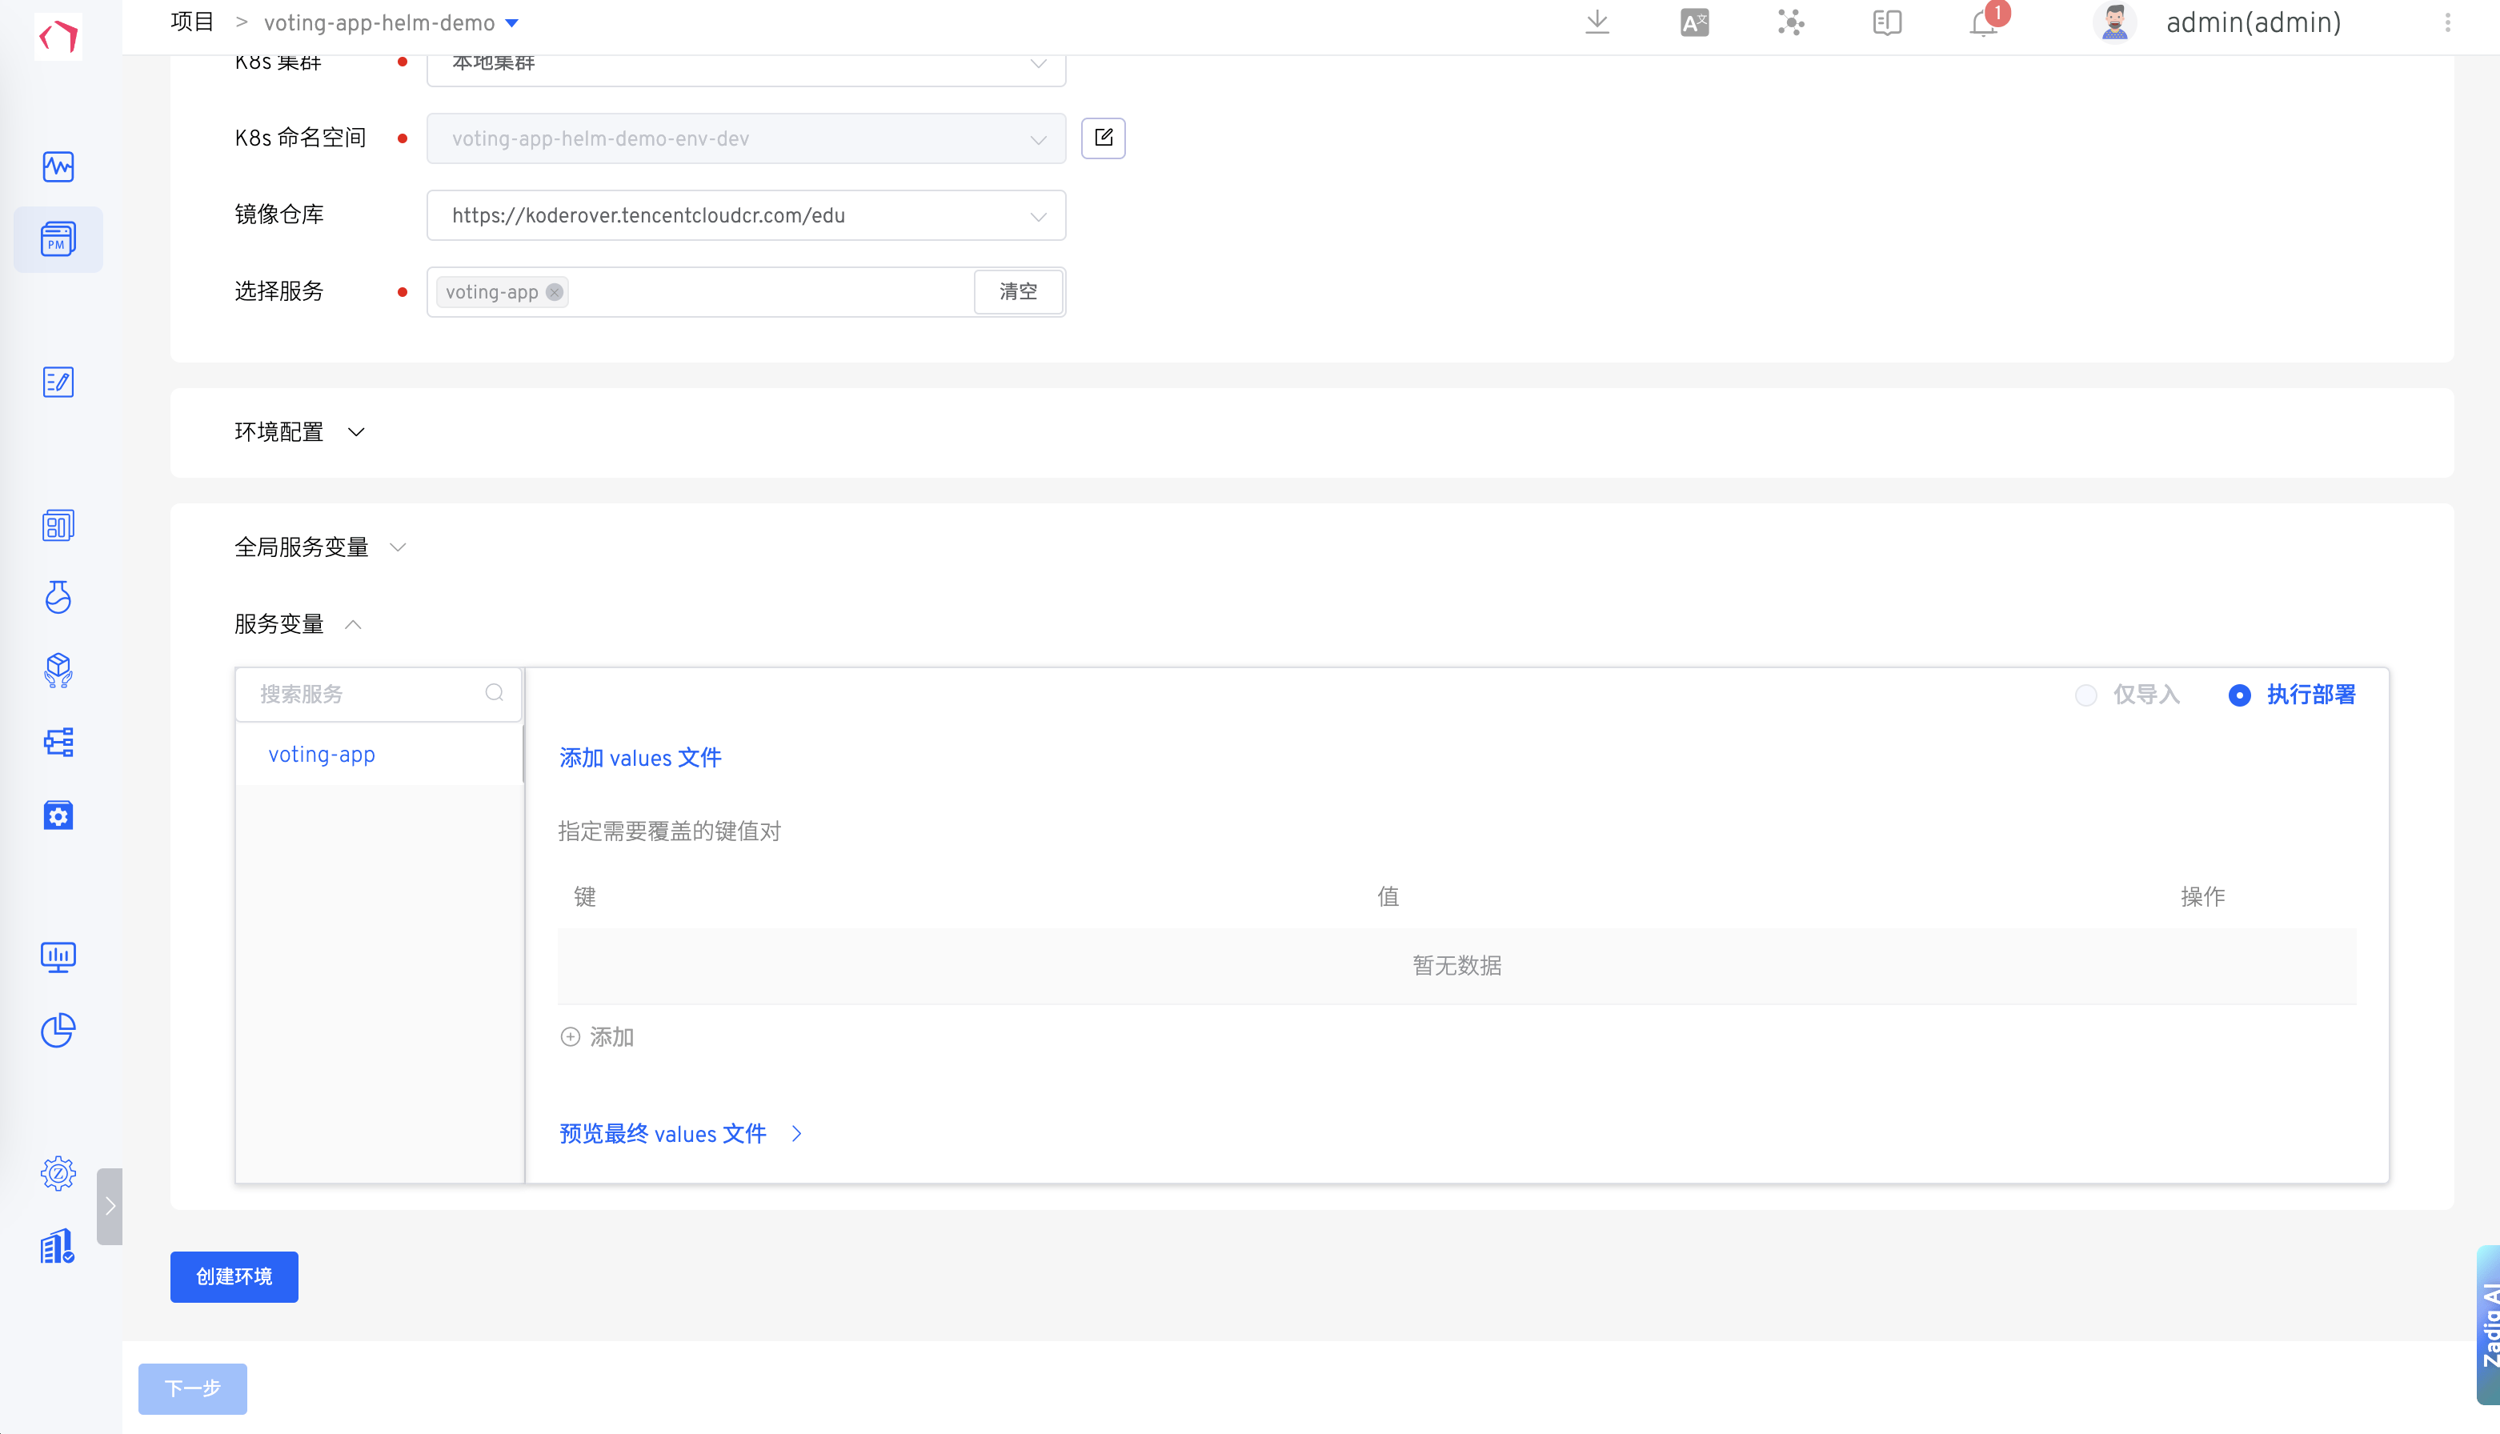This screenshot has height=1434, width=2500.
Task: Click the 创建环境 button
Action: [234, 1276]
